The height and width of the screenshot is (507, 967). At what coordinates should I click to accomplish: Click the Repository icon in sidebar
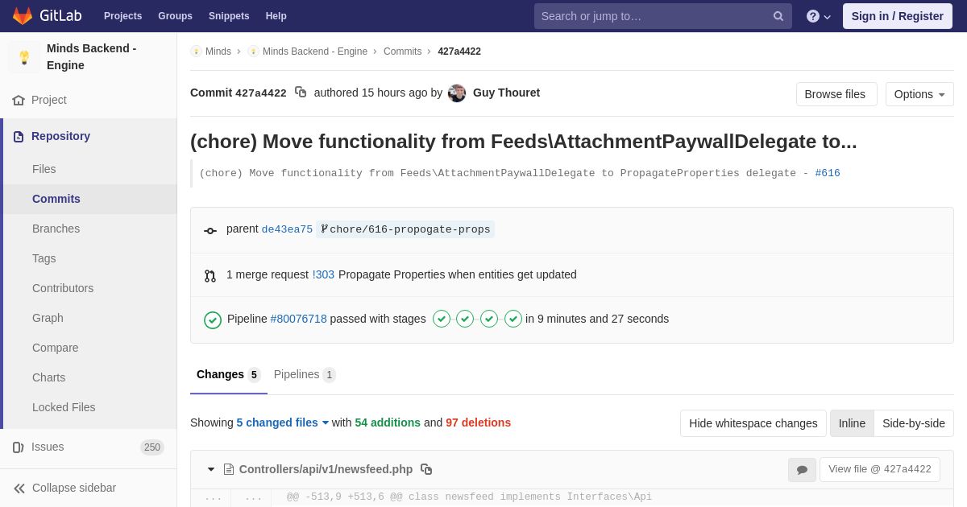click(x=19, y=137)
